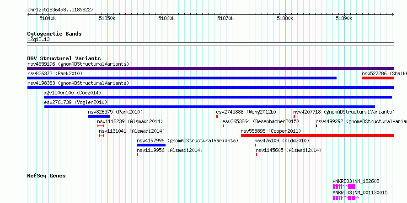Click the long red nsv558895 bar
This screenshot has width=407, height=203.
tap(317, 135)
